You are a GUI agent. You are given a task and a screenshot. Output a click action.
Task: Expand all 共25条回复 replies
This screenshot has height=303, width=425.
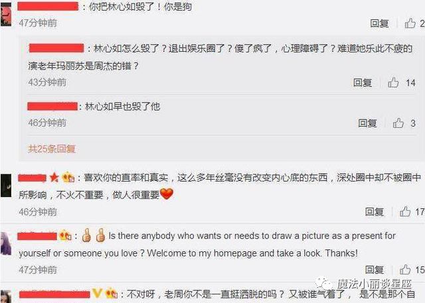click(x=52, y=149)
